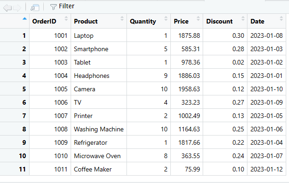Click the back navigation arrow icon
The height and width of the screenshot is (183, 289).
coord(7,8)
